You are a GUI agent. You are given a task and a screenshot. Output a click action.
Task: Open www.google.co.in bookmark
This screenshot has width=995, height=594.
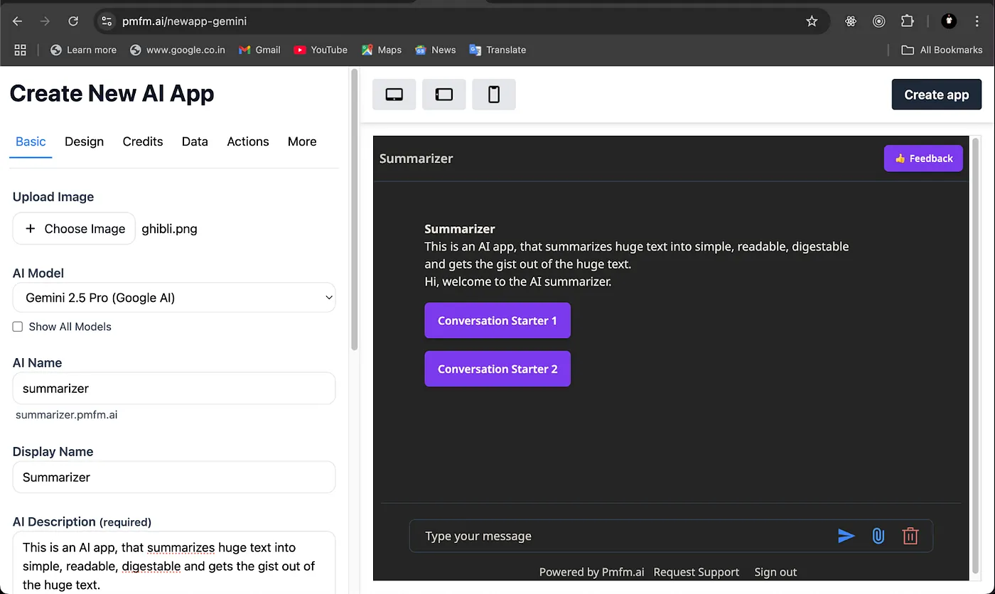[178, 50]
